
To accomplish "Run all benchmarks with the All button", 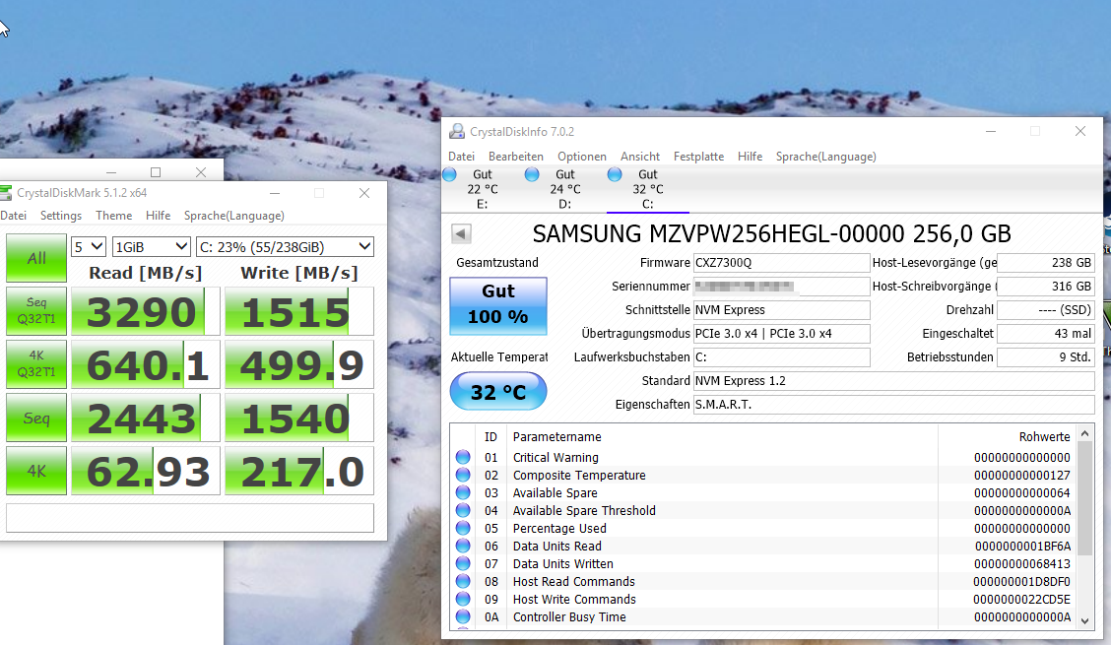I will (x=36, y=258).
